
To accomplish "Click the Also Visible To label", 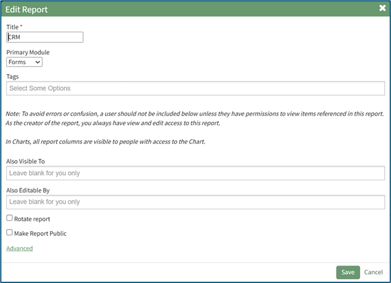I will (x=25, y=161).
